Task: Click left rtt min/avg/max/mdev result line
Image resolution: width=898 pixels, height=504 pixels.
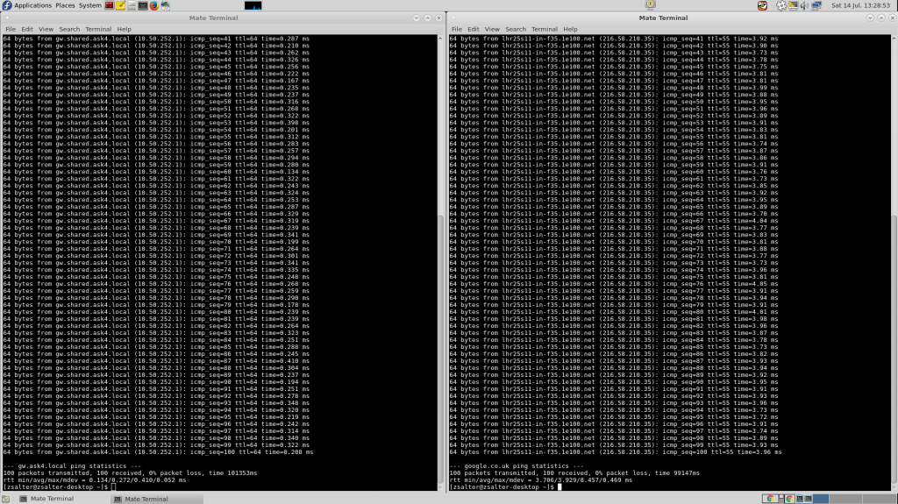Action: coord(95,480)
